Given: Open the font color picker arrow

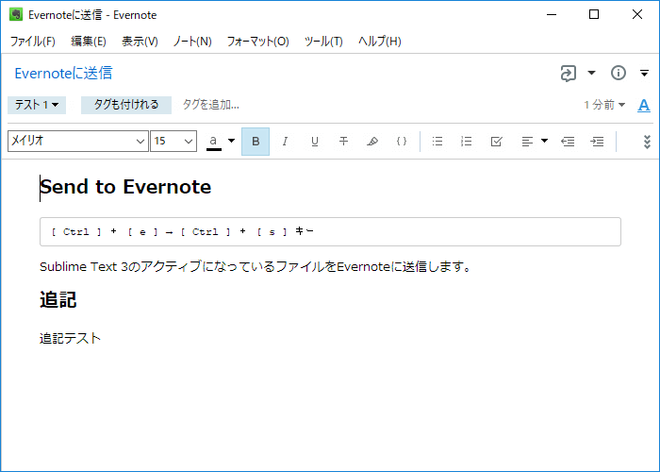Looking at the screenshot, I should click(232, 141).
